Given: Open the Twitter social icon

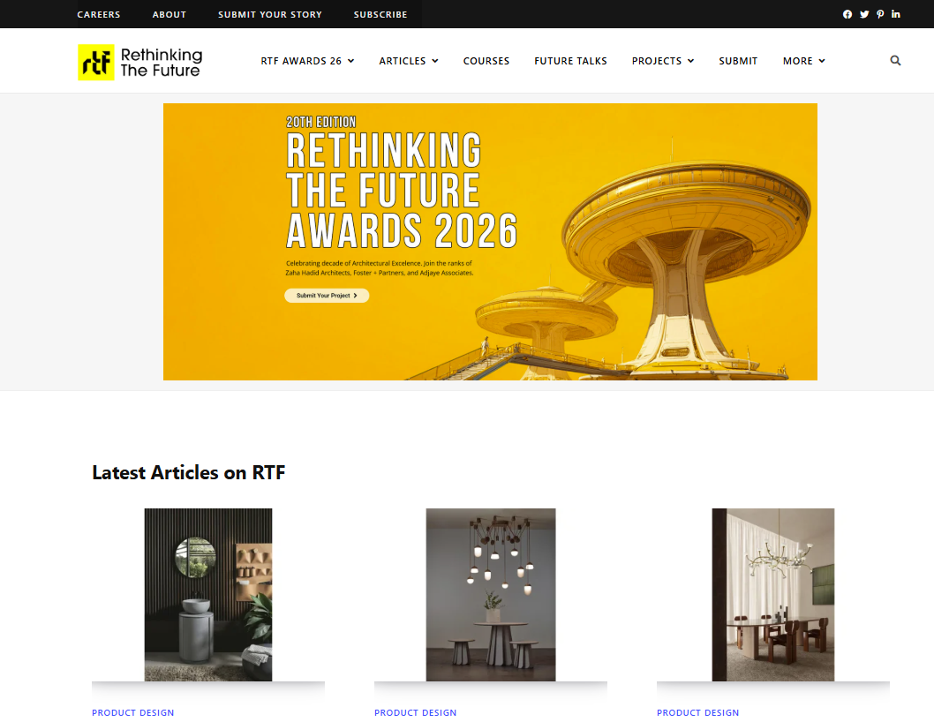Looking at the screenshot, I should [864, 14].
